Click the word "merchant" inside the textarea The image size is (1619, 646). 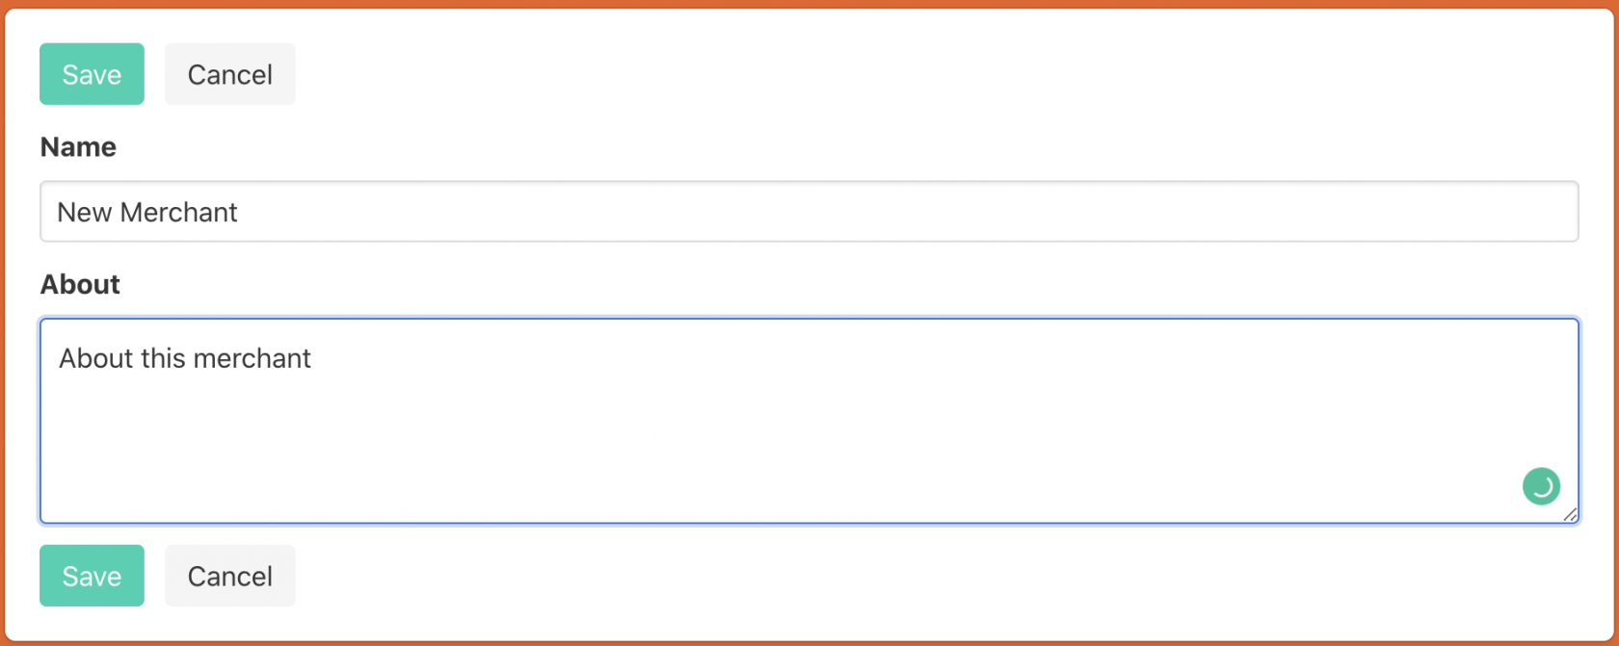[x=252, y=359]
